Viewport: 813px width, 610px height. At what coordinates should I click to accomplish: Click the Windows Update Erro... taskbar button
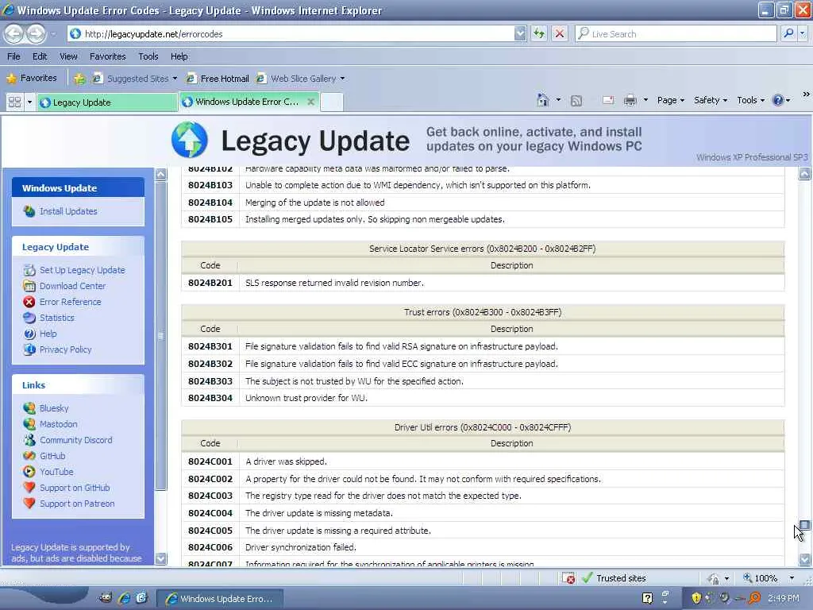[x=220, y=599]
